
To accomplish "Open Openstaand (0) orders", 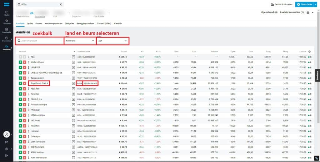I will (269, 12).
